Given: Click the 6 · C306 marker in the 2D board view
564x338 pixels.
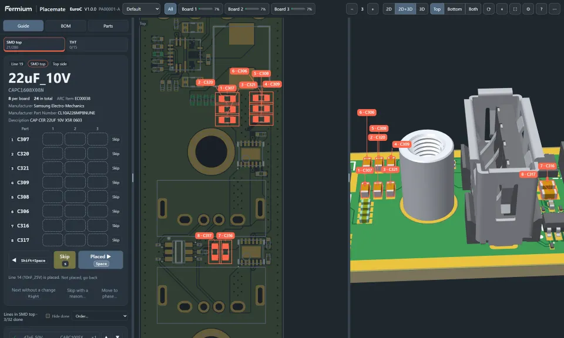Looking at the screenshot, I should (239, 71).
